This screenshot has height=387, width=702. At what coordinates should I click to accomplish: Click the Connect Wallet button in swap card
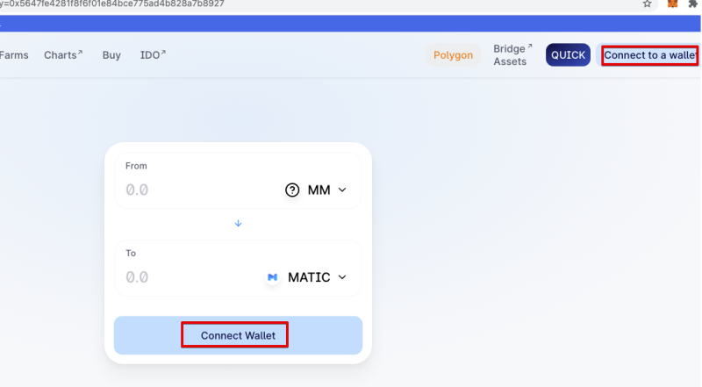[238, 335]
